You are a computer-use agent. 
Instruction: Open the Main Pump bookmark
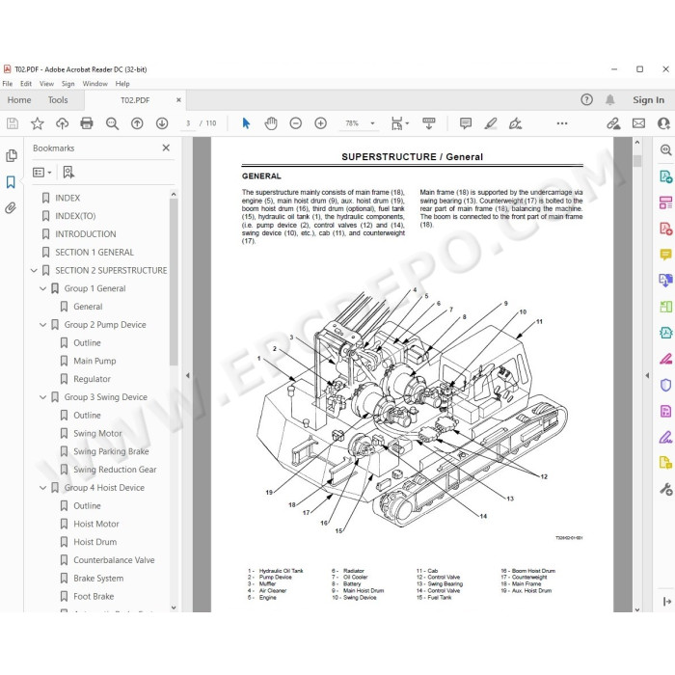[94, 361]
